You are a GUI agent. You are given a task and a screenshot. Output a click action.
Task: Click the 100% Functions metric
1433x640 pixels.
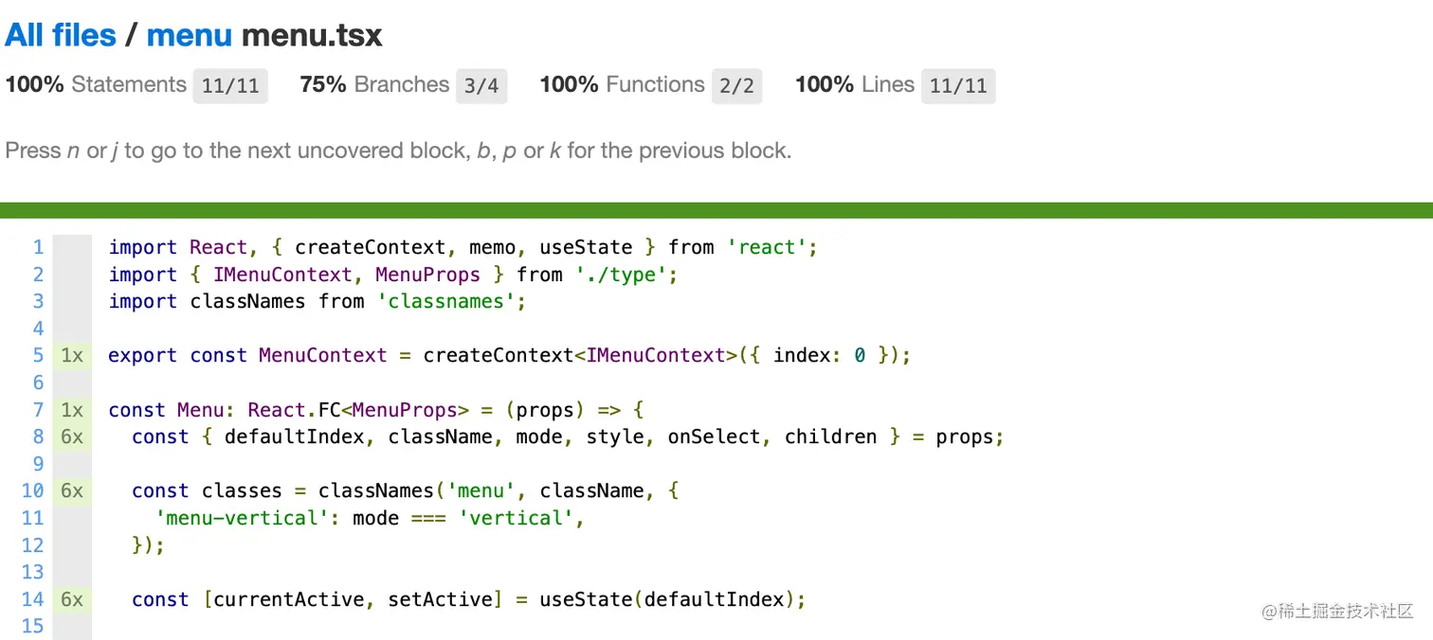pos(623,84)
